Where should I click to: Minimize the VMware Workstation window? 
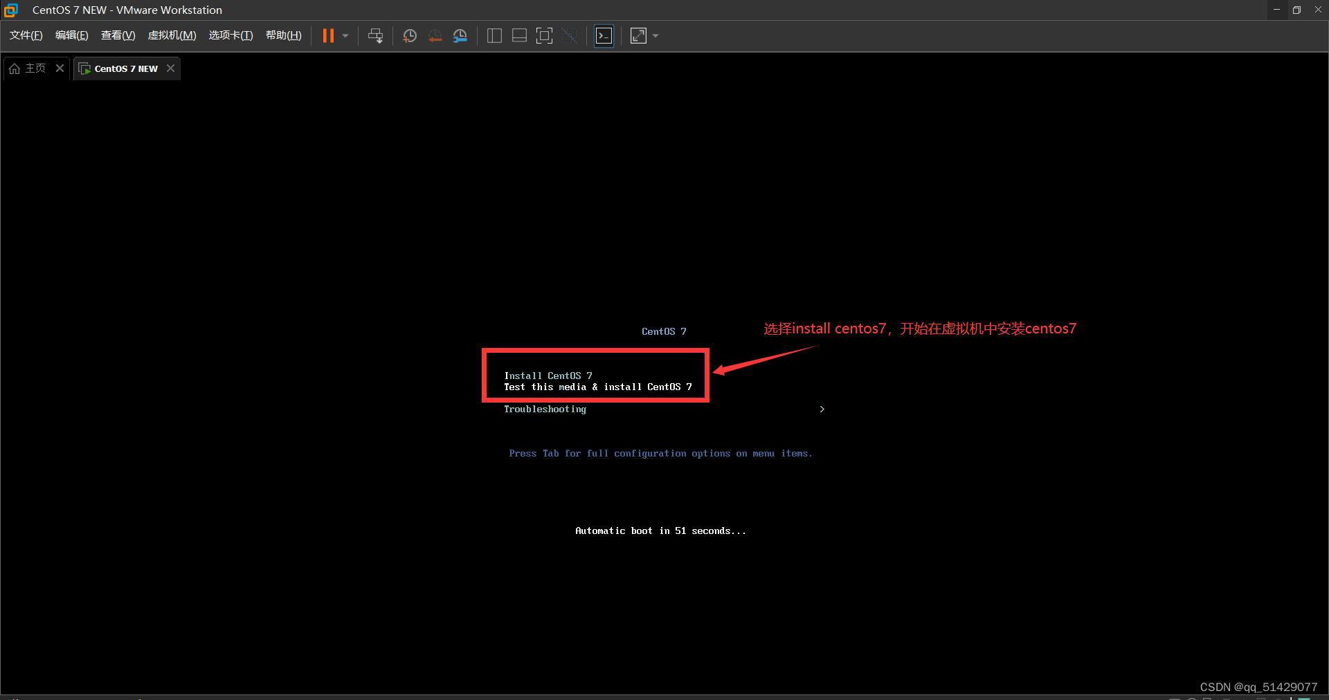tap(1276, 10)
